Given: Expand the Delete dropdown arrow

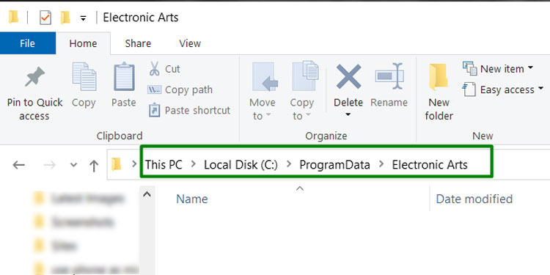Looking at the screenshot, I should [348, 114].
